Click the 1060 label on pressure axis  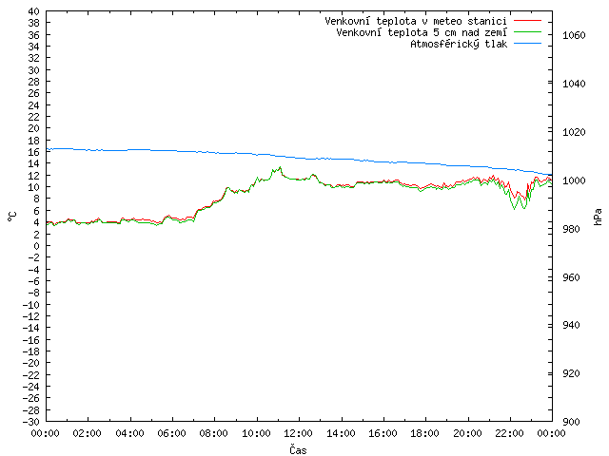(x=574, y=36)
